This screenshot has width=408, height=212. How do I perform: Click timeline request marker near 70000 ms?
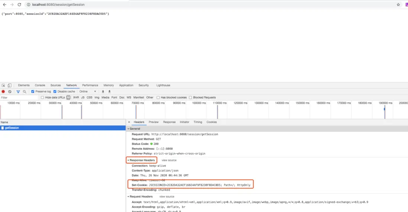136,112
